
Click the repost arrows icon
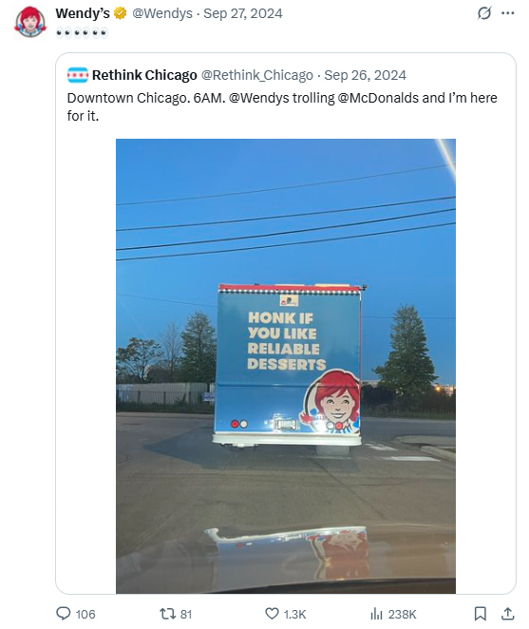tap(166, 614)
